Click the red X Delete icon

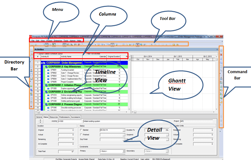221,54
